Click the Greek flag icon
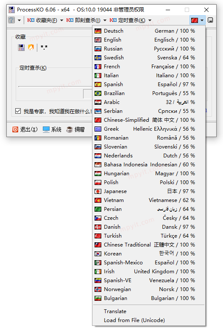The image size is (223, 328). (98, 129)
